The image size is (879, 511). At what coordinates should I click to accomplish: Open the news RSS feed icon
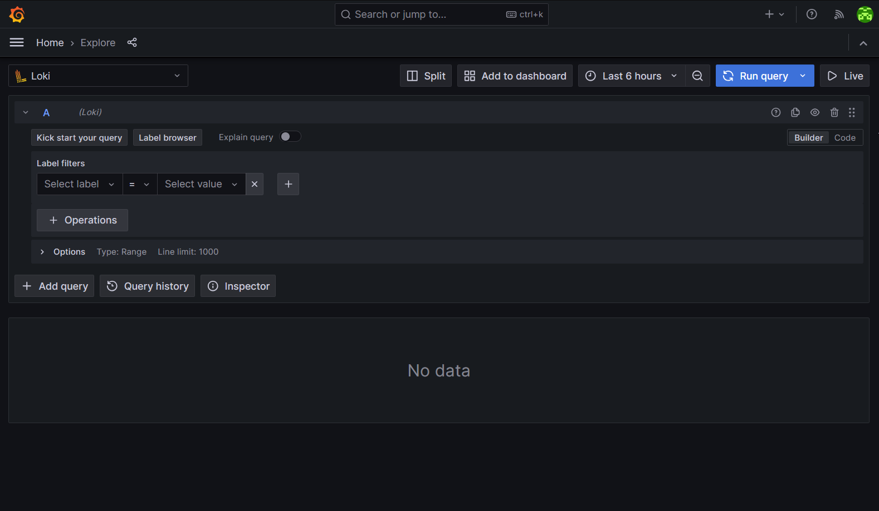pos(839,14)
